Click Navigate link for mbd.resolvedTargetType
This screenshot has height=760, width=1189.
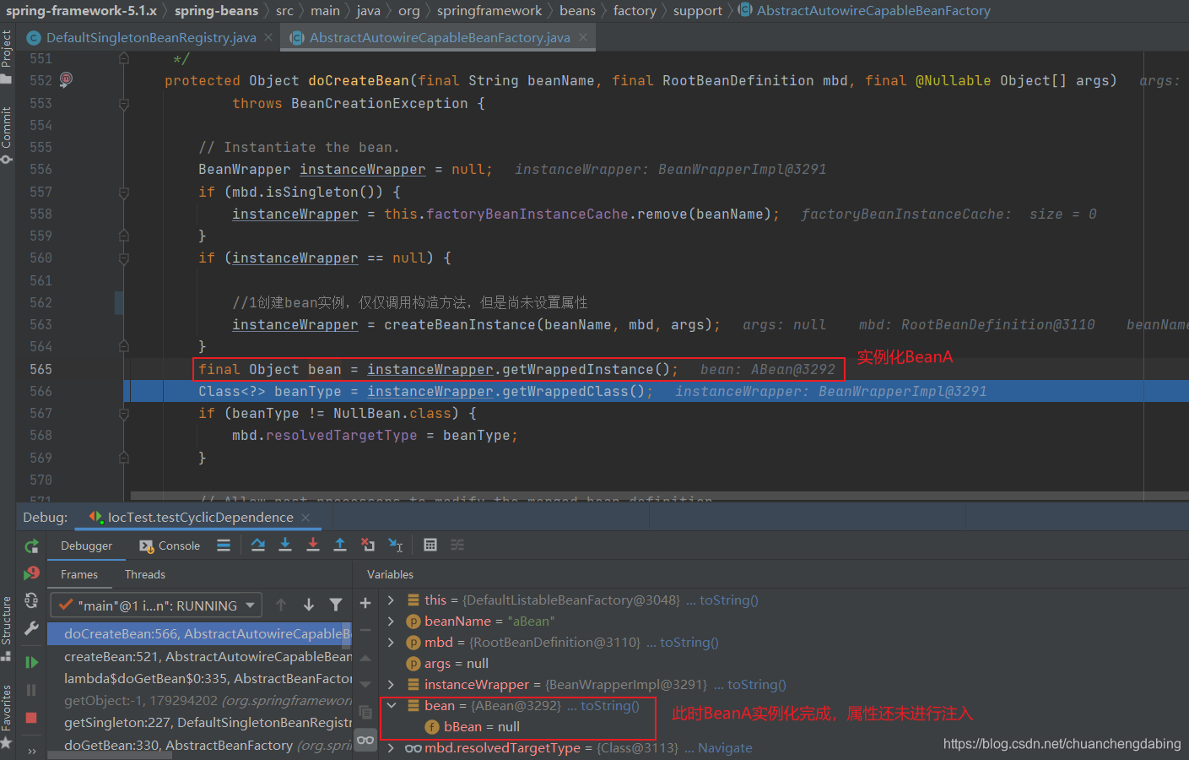pyautogui.click(x=725, y=748)
